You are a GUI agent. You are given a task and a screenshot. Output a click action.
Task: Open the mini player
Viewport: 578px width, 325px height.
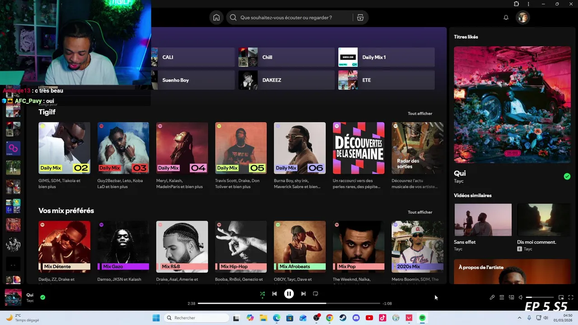point(561,297)
